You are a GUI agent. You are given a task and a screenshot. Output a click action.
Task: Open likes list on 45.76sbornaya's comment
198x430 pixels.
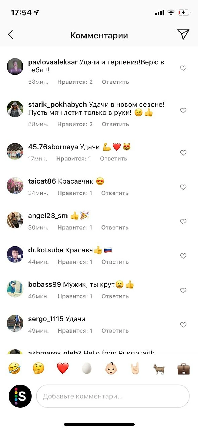click(x=74, y=159)
